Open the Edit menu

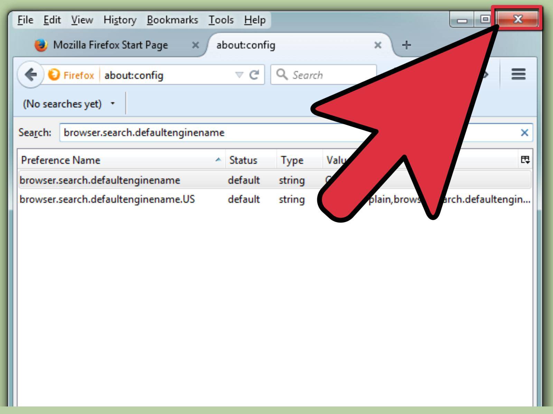52,20
